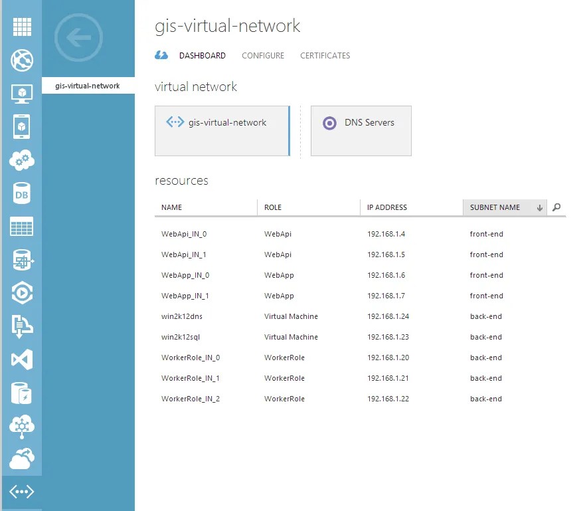Select the WebApi_IN_1 row name
Viewport: 581px width, 511px height.
[x=183, y=255]
